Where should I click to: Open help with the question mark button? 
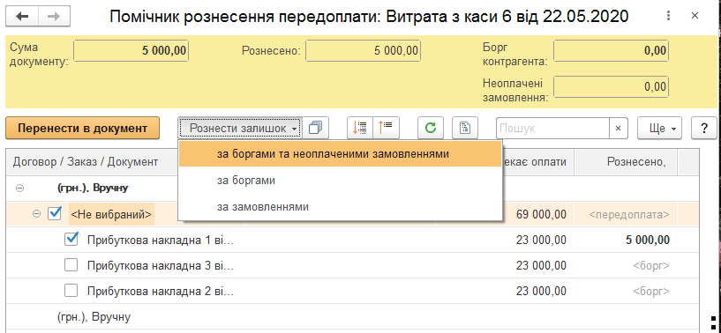coord(704,128)
